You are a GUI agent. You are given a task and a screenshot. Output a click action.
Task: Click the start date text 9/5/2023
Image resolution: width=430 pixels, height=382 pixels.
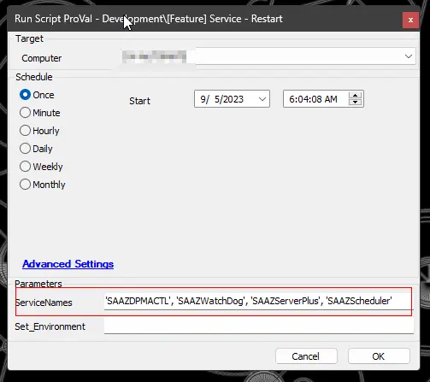pyautogui.click(x=222, y=99)
